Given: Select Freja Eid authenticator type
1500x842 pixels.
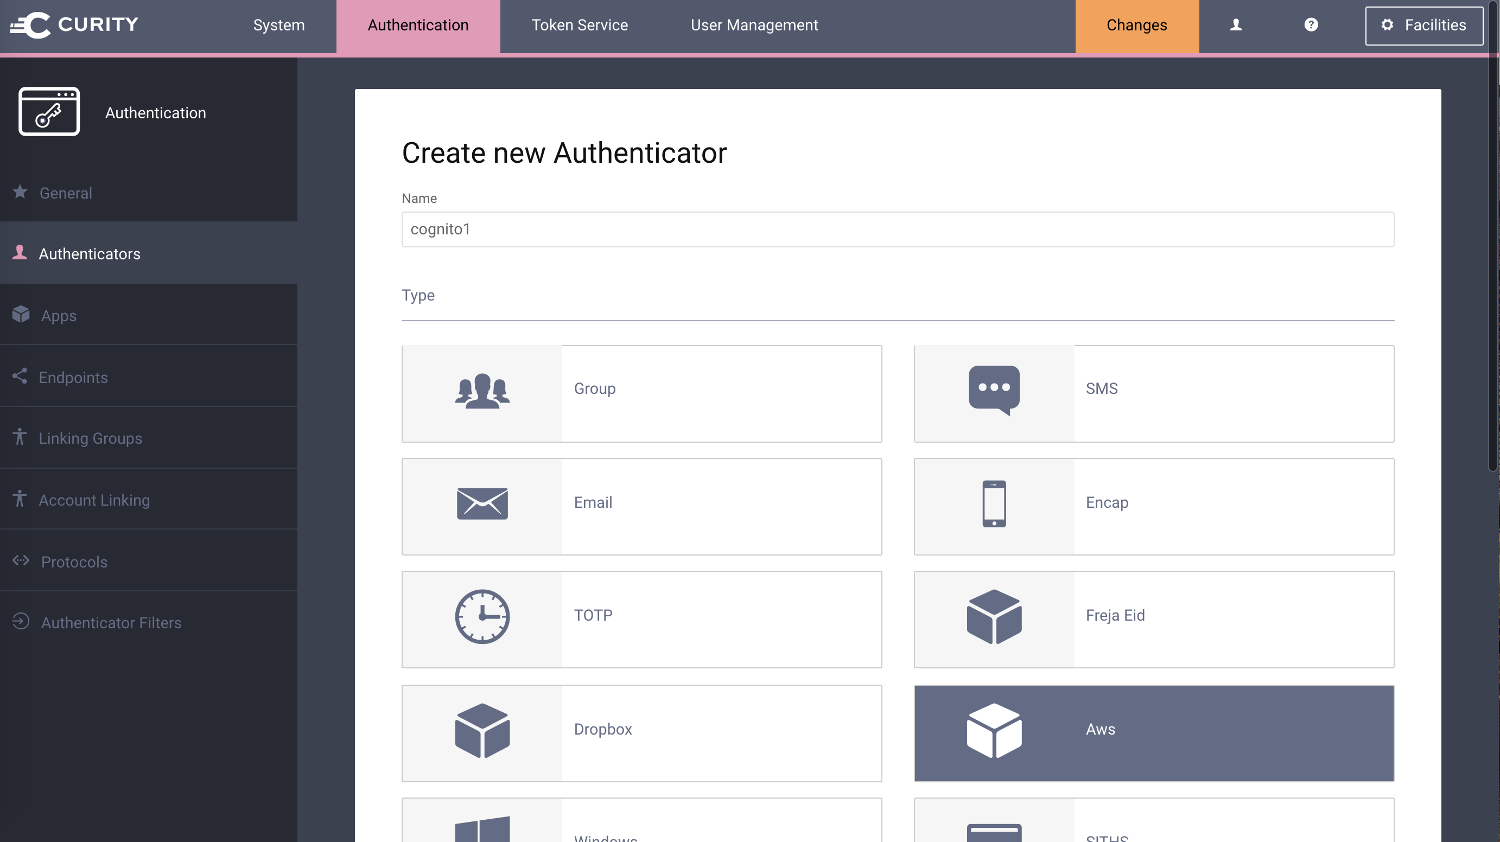Looking at the screenshot, I should pos(1154,620).
